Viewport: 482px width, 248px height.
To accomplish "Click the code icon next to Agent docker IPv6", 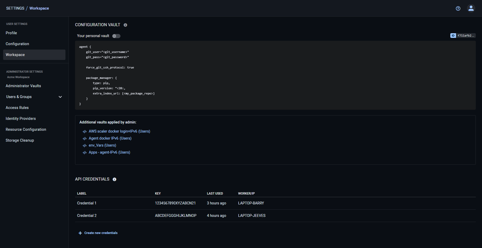I will coord(84,138).
